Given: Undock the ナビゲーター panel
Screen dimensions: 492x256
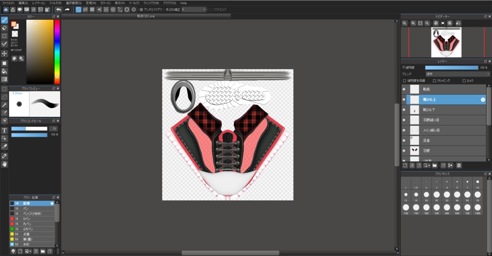Looking at the screenshot, I should (x=485, y=16).
